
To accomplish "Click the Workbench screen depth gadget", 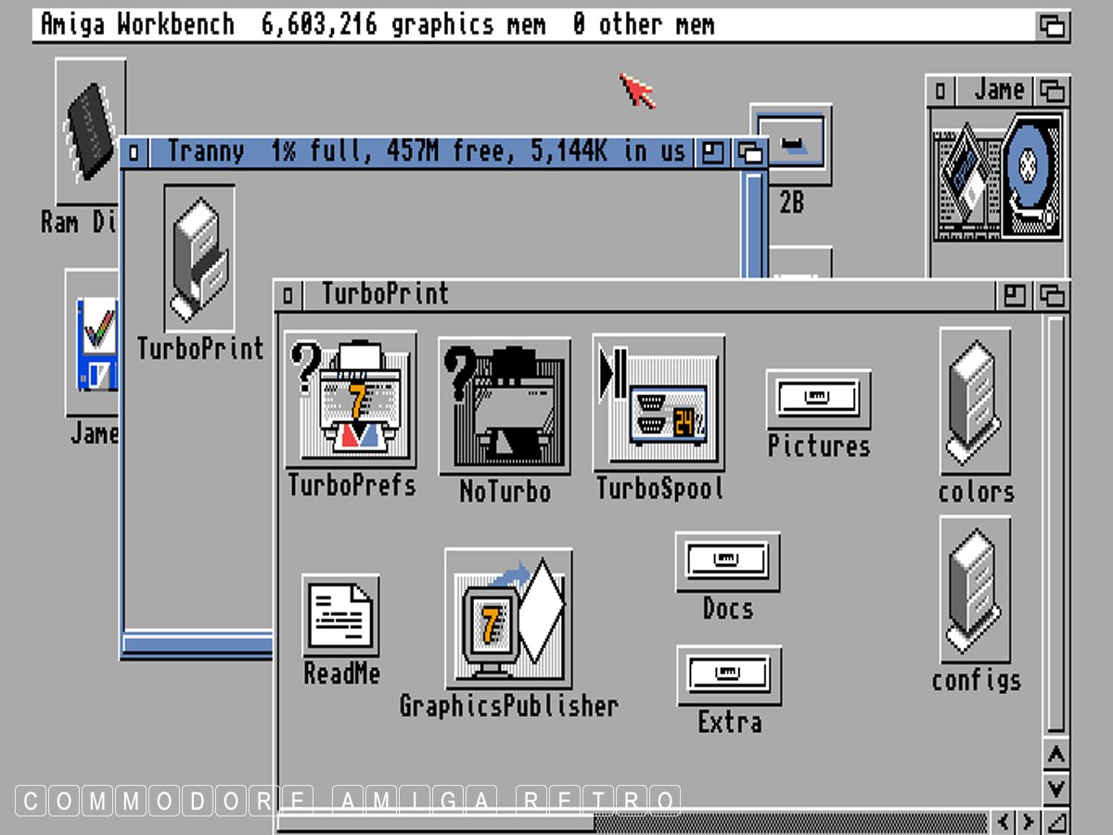I will 1052,26.
